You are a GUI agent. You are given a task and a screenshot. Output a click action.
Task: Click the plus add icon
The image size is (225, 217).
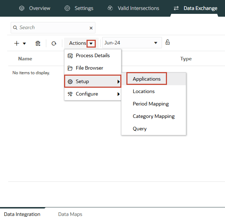point(17,43)
